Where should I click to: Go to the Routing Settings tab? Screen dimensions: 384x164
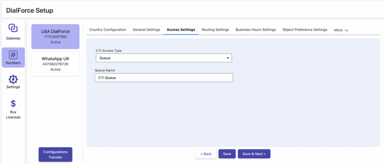(215, 30)
